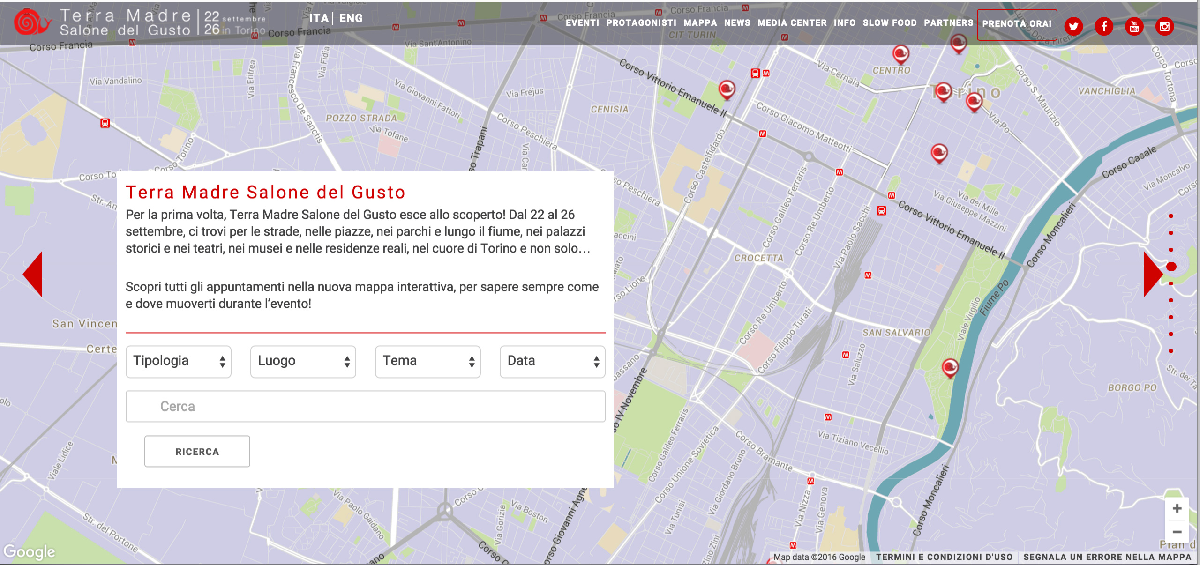
Task: Select the snail map pin near CENTRO label
Action: click(900, 55)
